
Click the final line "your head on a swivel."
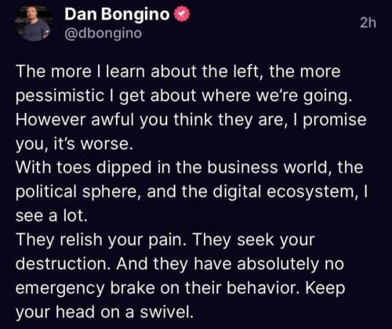point(104,312)
